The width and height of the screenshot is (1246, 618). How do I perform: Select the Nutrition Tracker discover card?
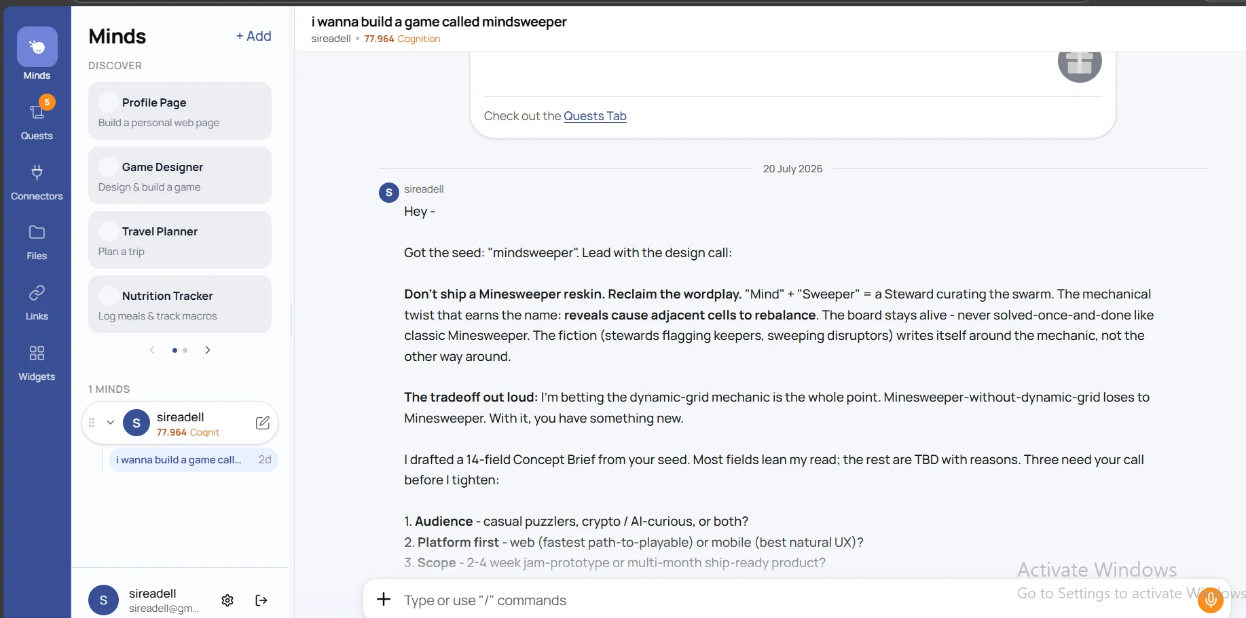179,305
